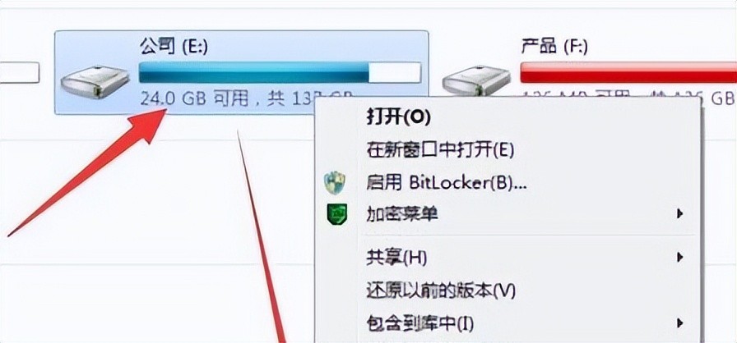The height and width of the screenshot is (343, 737).
Task: Select the 产品 (F:) hard drive icon
Action: pos(476,80)
